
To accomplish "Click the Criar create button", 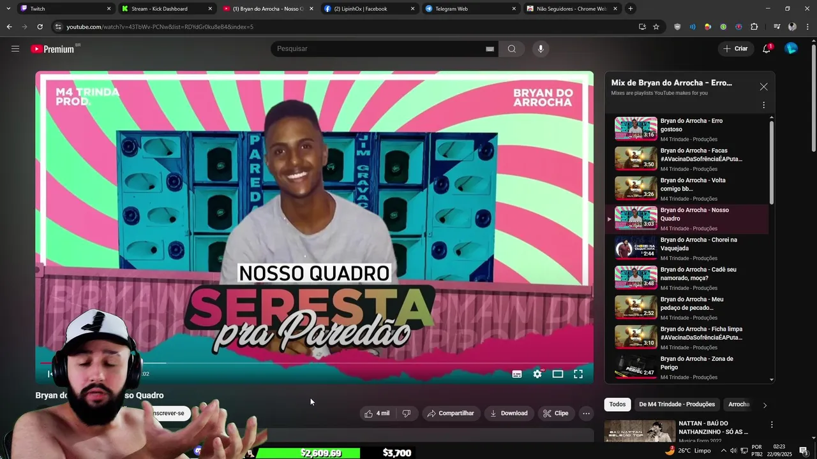I will coord(735,49).
